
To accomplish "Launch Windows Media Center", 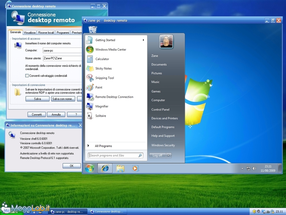I will pyautogui.click(x=116, y=50).
